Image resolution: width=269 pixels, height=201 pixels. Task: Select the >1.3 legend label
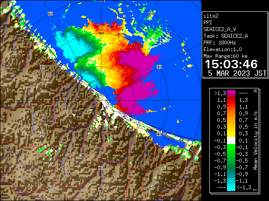[220, 93]
